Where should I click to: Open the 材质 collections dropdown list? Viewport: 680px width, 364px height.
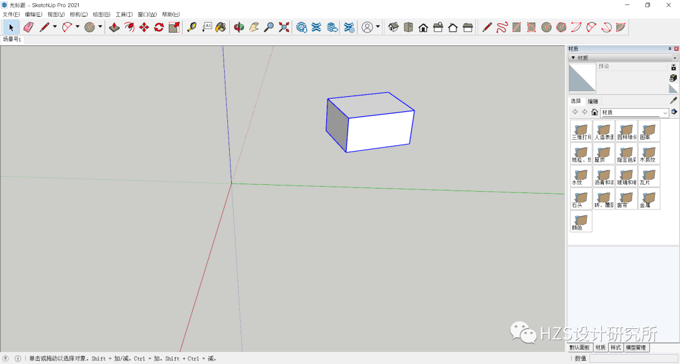point(665,113)
